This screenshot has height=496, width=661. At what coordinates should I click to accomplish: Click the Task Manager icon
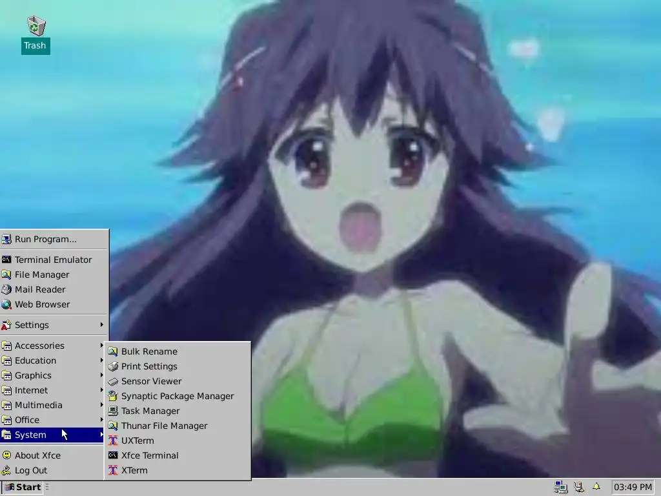point(112,411)
